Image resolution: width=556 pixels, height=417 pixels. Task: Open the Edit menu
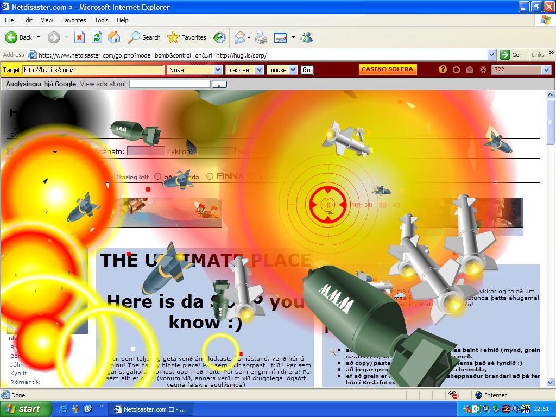(27, 20)
